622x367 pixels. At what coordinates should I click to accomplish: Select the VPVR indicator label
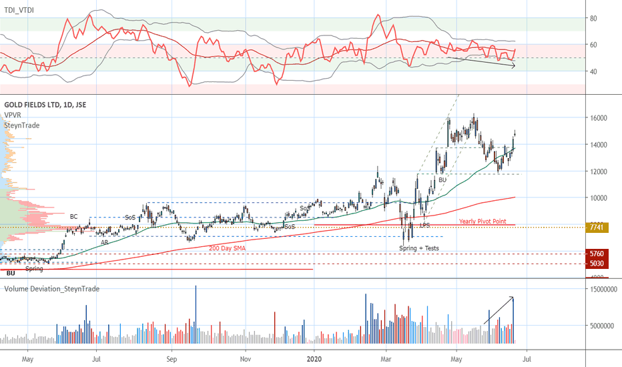[x=13, y=115]
